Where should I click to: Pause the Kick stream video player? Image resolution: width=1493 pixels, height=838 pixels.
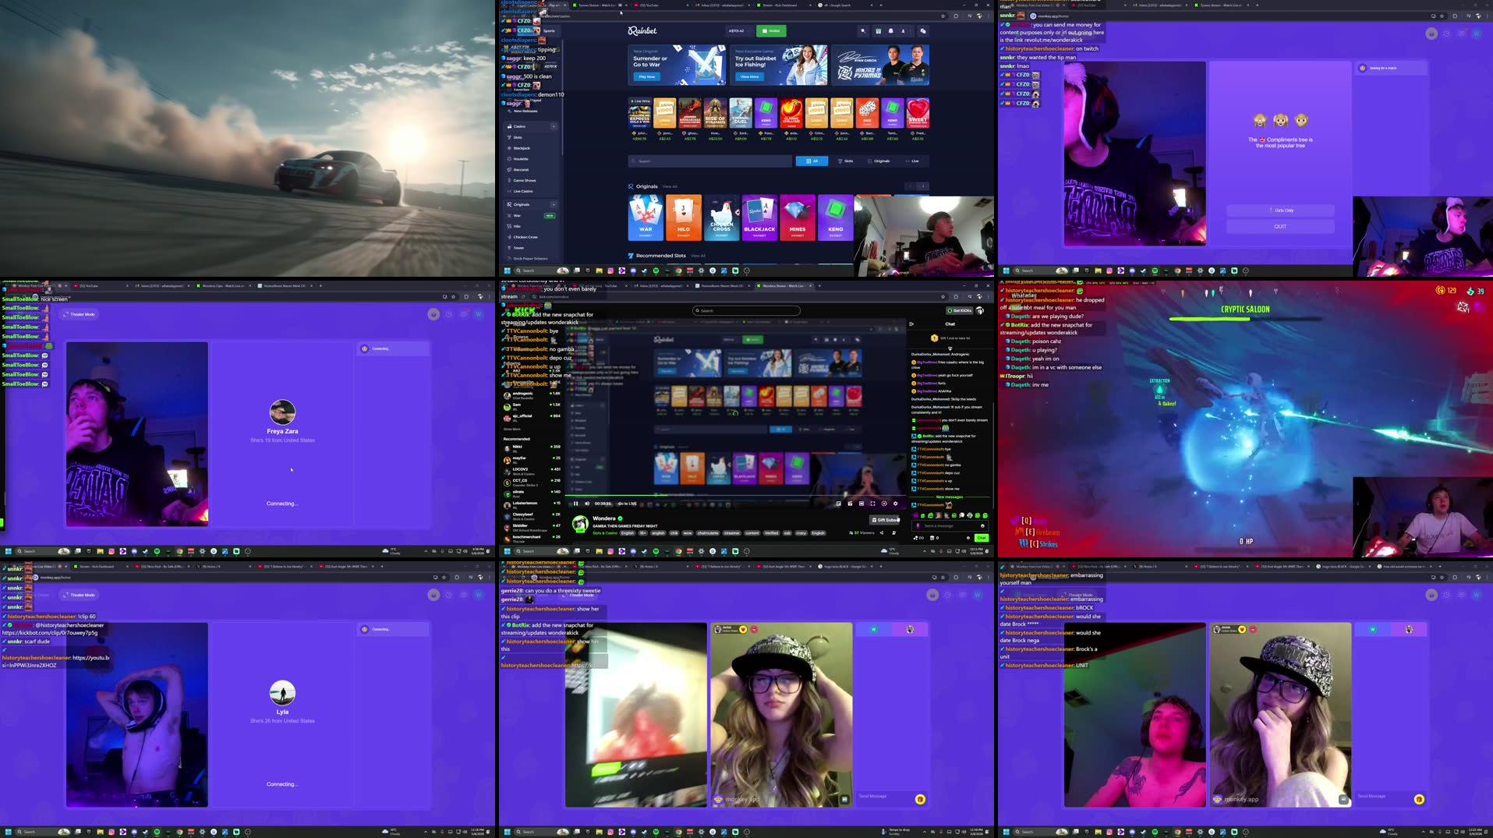575,504
